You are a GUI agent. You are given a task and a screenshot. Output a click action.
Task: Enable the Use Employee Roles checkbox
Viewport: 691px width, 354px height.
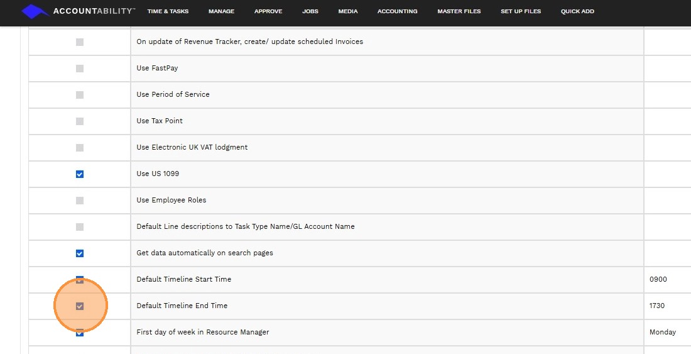[80, 201]
